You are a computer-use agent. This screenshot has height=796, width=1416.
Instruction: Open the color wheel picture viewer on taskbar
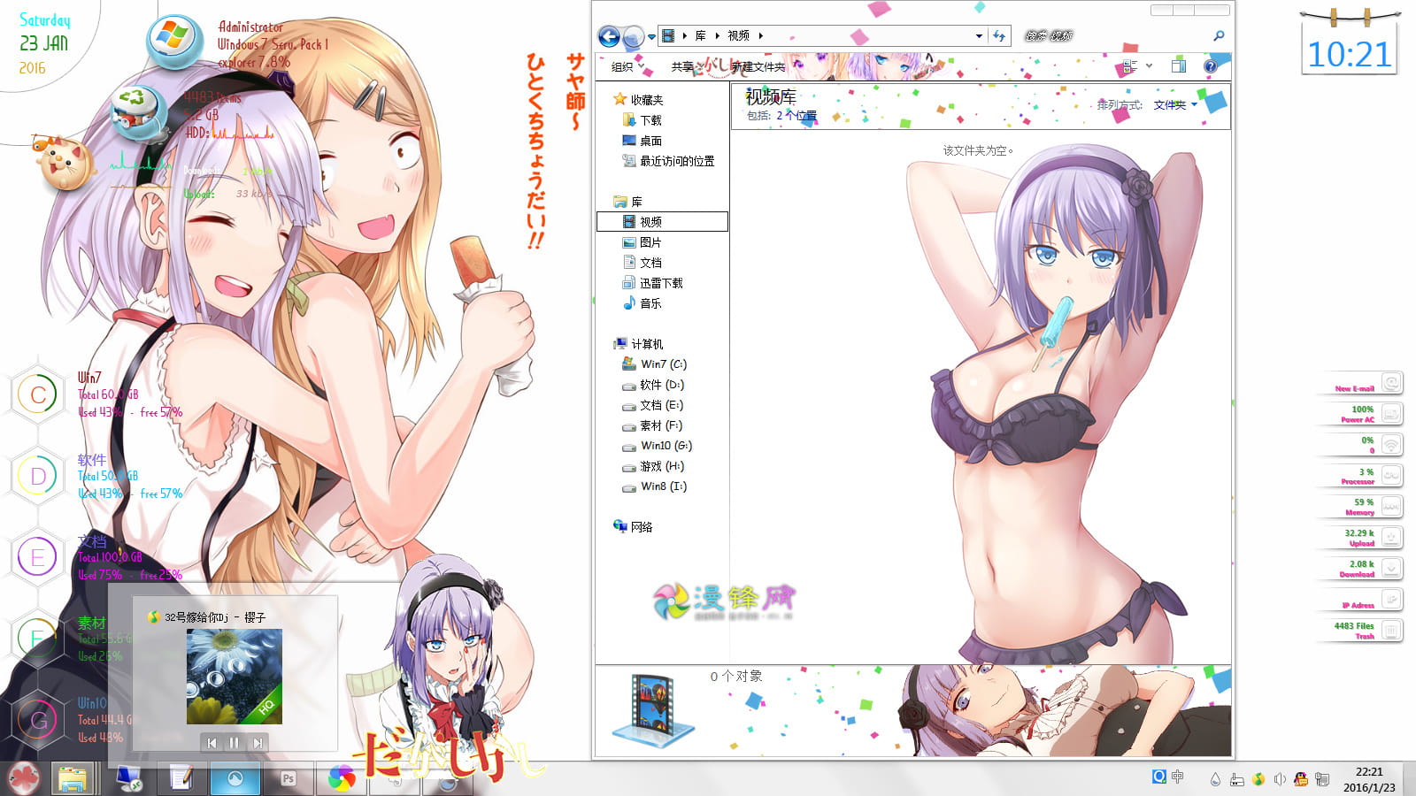coord(340,779)
